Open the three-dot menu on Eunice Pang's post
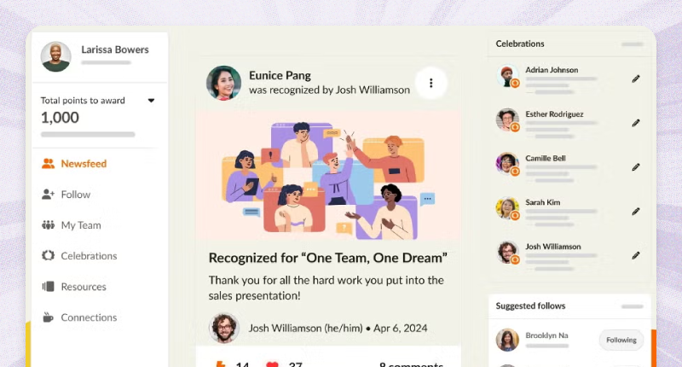Viewport: 682px width, 367px height. coord(431,83)
